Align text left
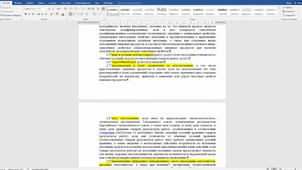 (70, 14)
